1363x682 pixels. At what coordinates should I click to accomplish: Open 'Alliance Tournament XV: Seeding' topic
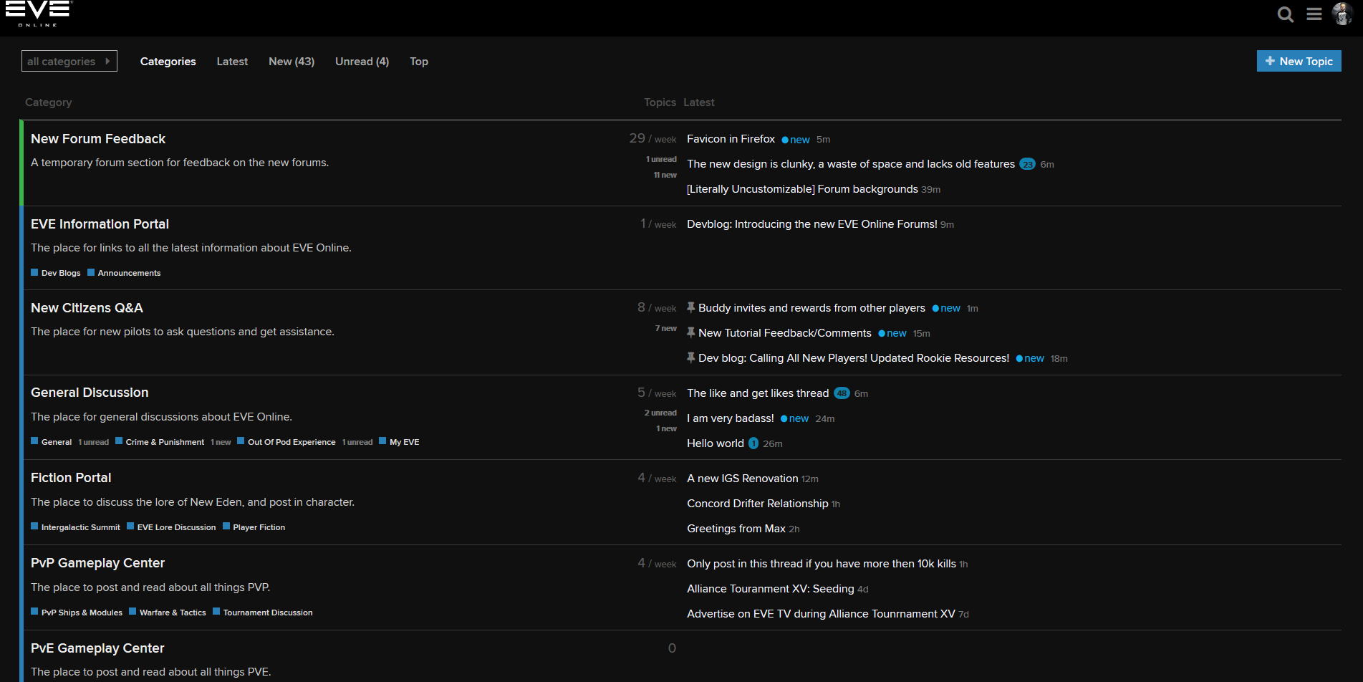pos(771,589)
